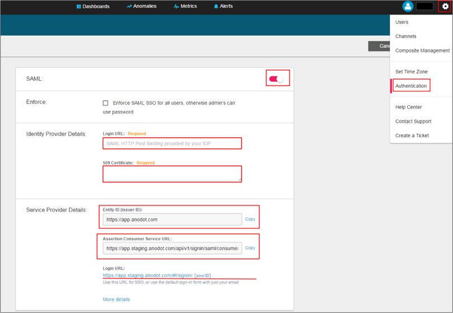
Task: Toggle the SAML switch off
Action: pos(277,79)
